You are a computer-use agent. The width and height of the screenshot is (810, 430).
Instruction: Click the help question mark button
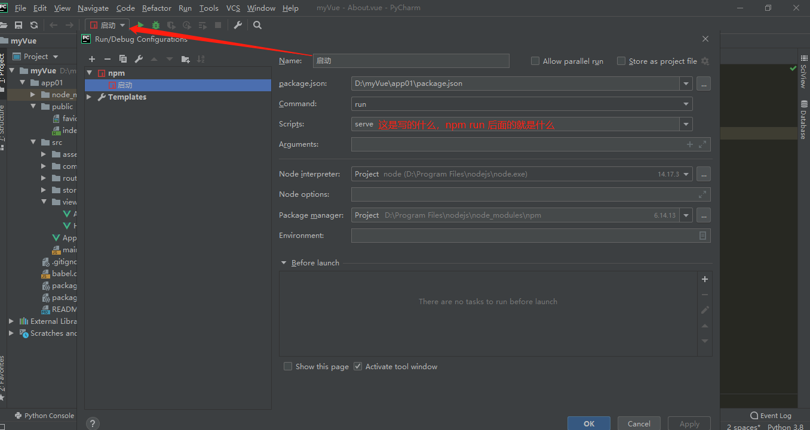tap(93, 423)
